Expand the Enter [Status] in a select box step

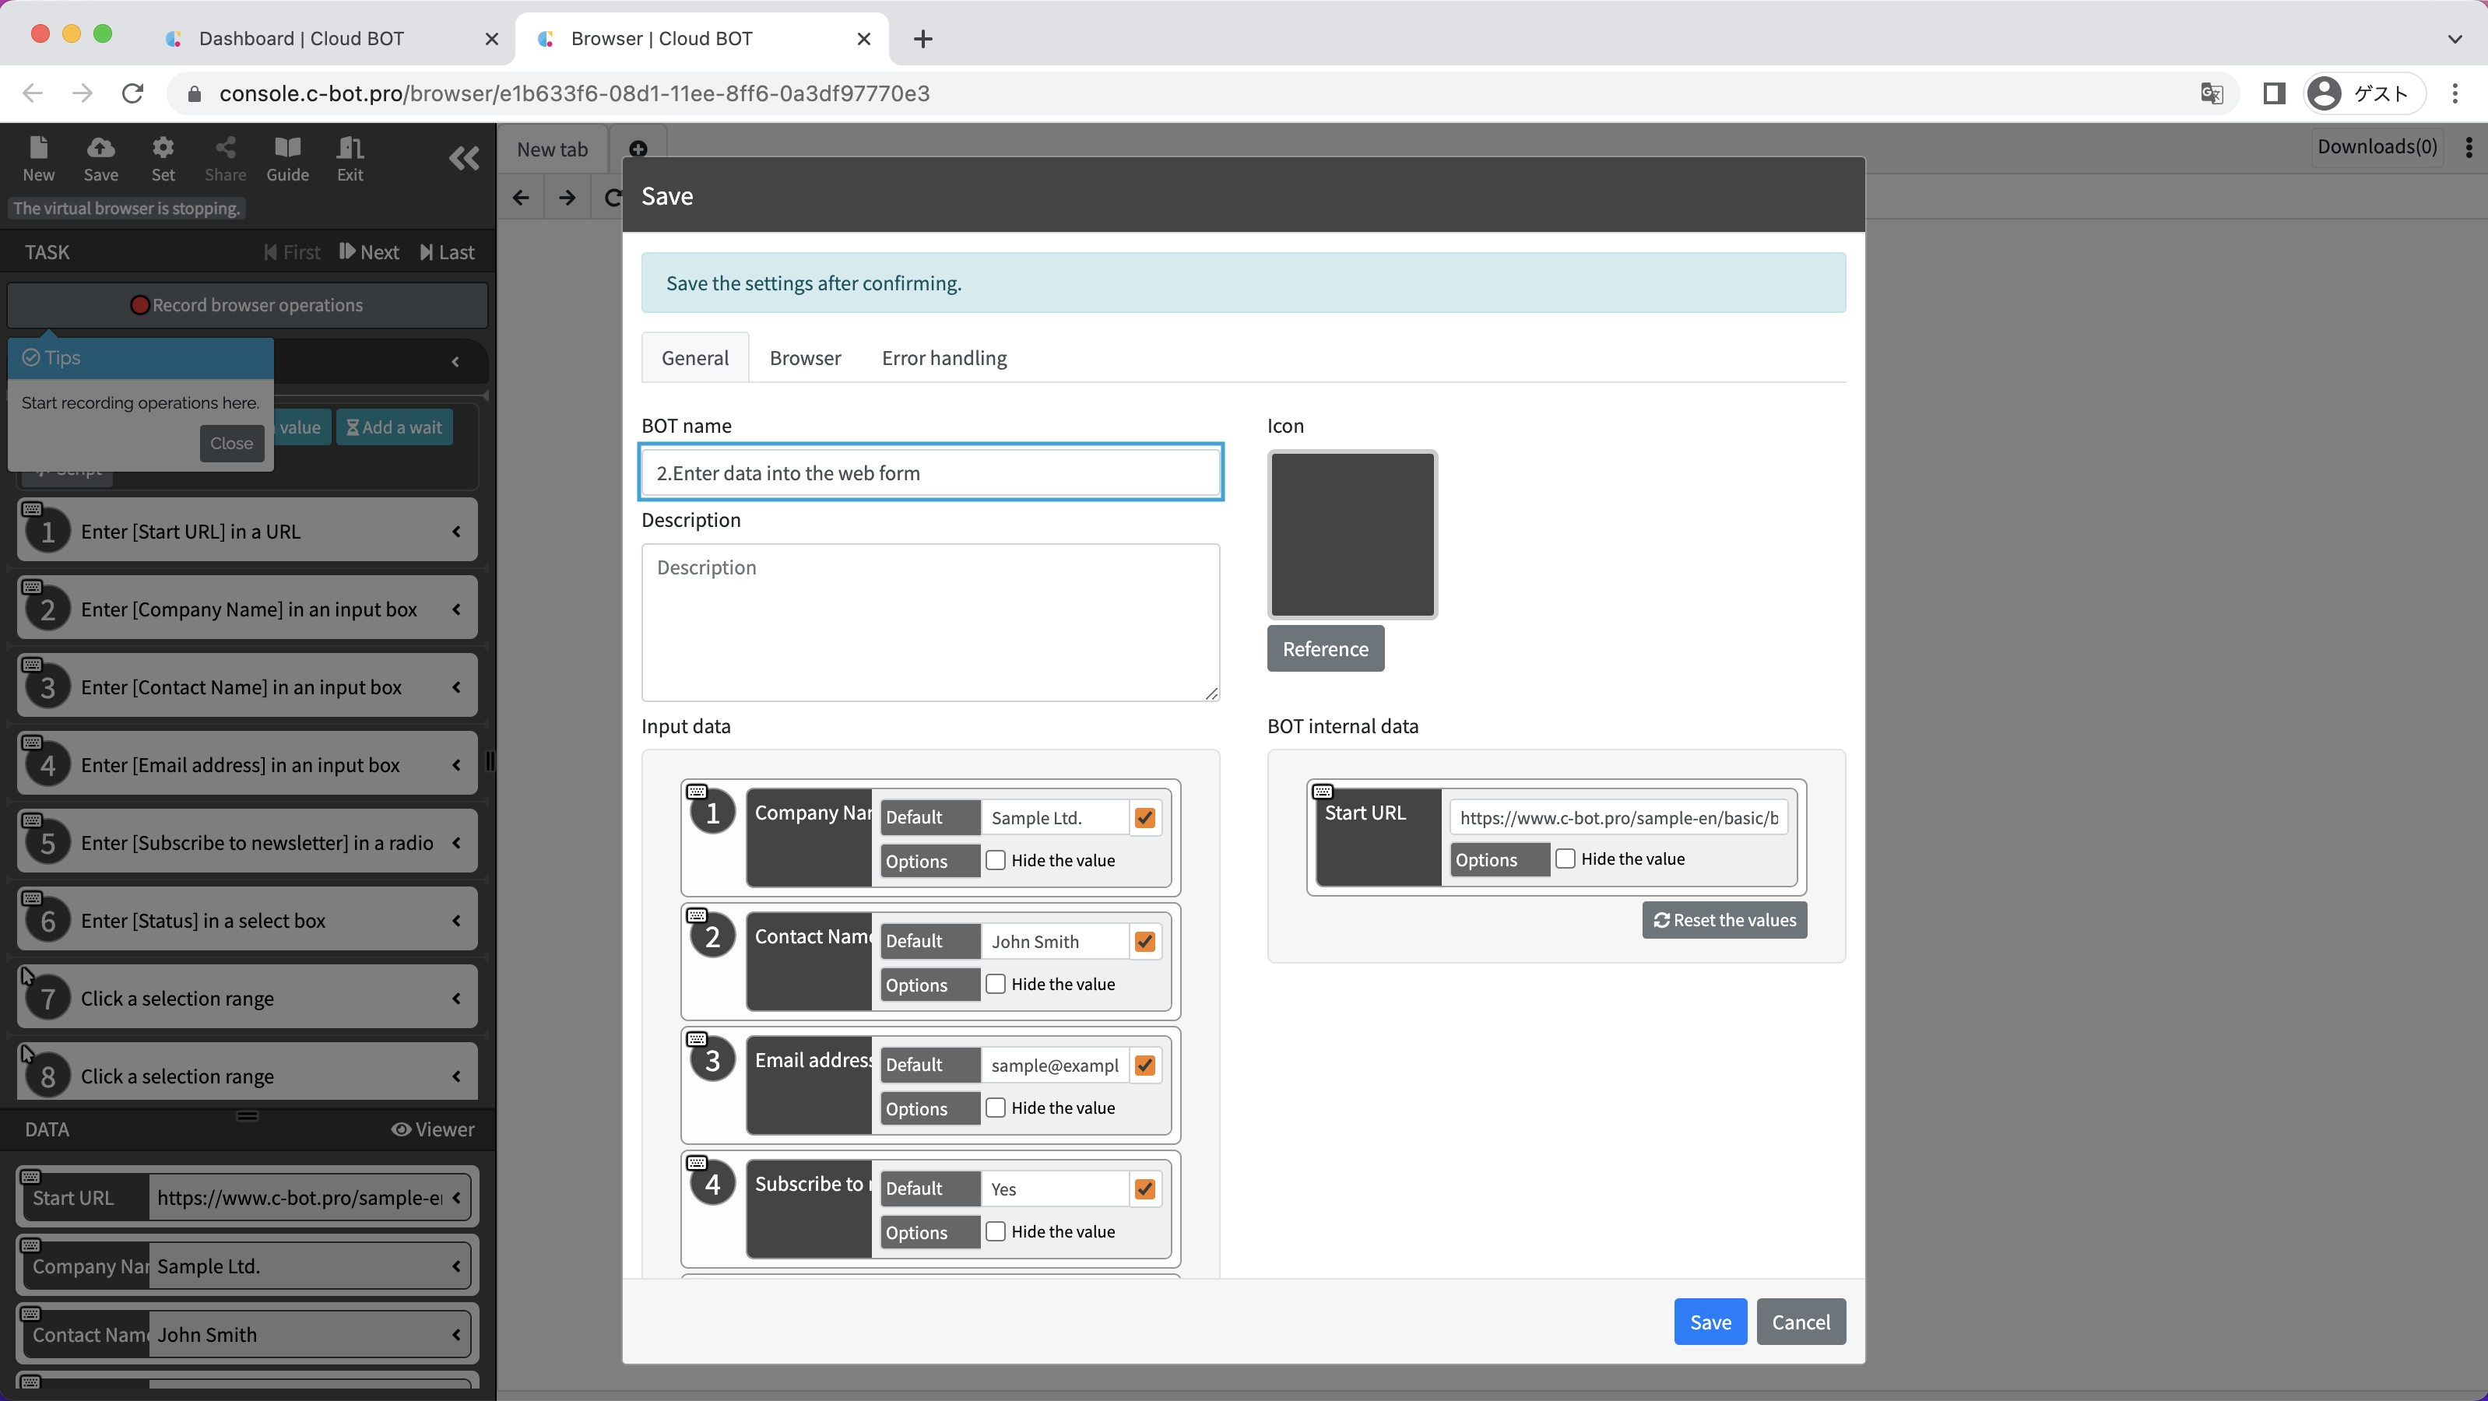pyautogui.click(x=456, y=921)
